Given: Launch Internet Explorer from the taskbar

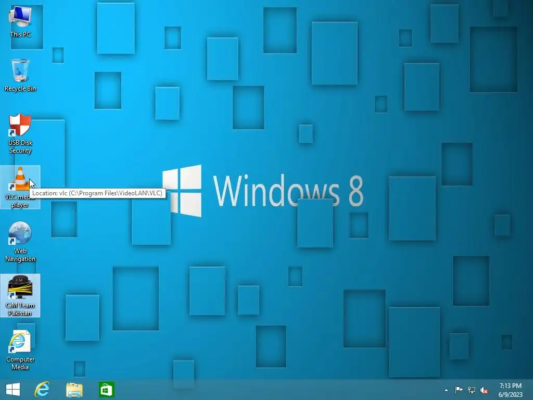Looking at the screenshot, I should click(42, 390).
